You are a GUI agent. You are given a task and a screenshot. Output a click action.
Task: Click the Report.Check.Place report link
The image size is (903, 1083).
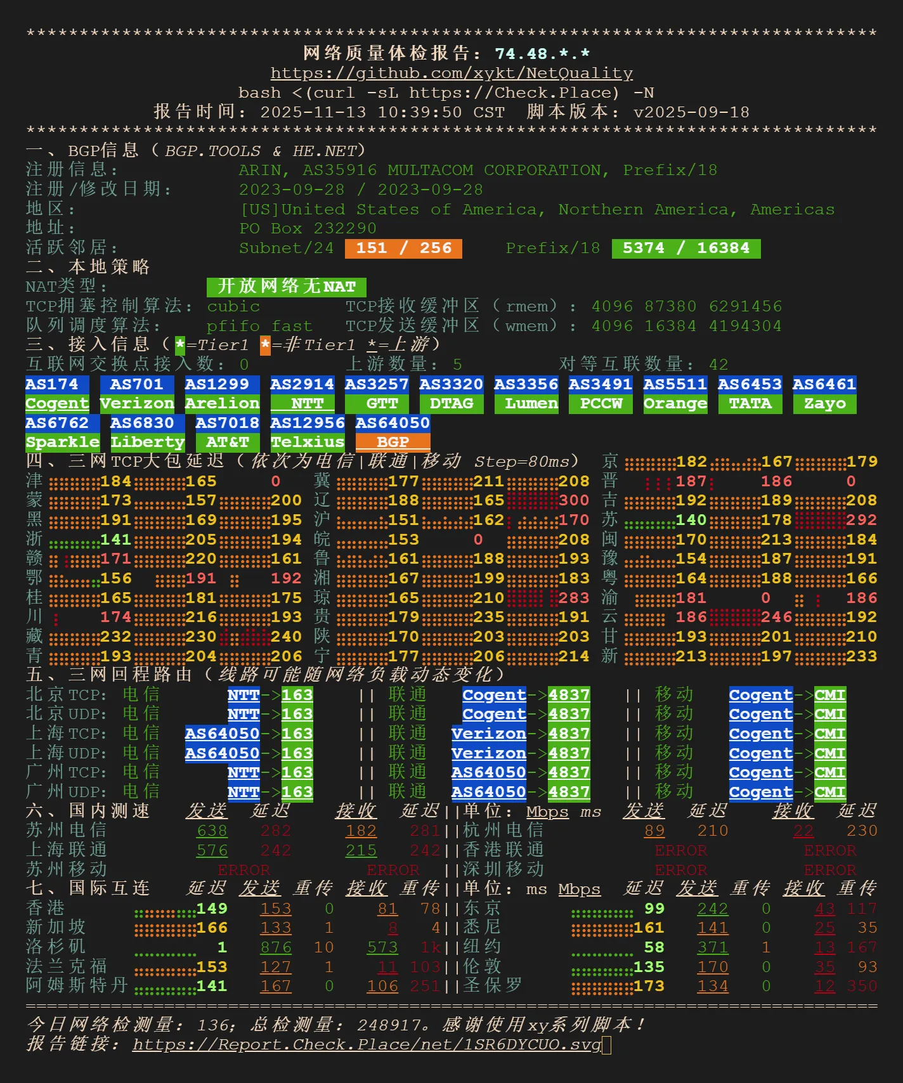367,1044
